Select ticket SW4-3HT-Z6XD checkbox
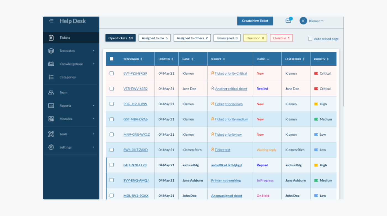Viewport: 387px width, 216px height. coord(111,150)
